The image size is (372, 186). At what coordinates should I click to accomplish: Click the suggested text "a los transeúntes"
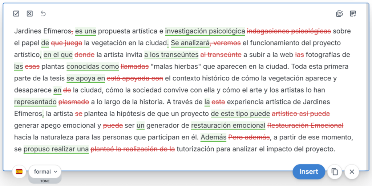171,55
